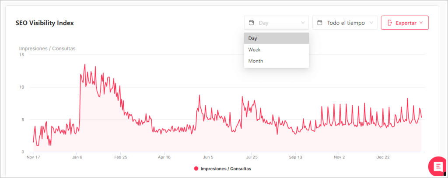Click the red legend dot marker
The width and height of the screenshot is (448, 178).
tap(196, 168)
